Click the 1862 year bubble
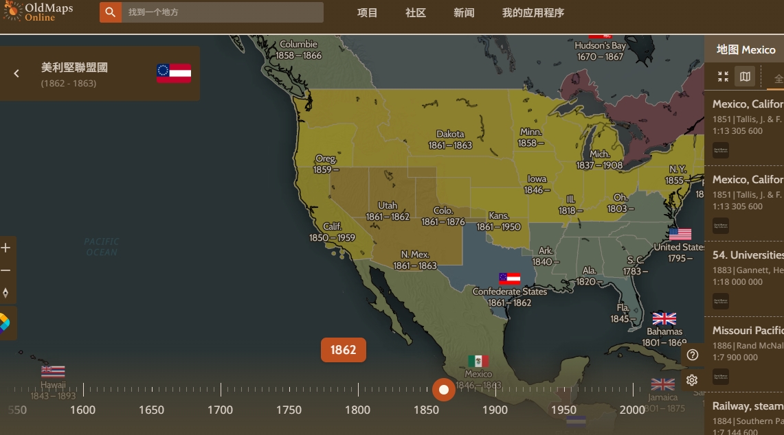 click(x=343, y=350)
